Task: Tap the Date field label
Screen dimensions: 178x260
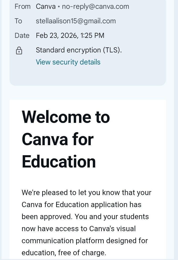Action: click(x=22, y=36)
